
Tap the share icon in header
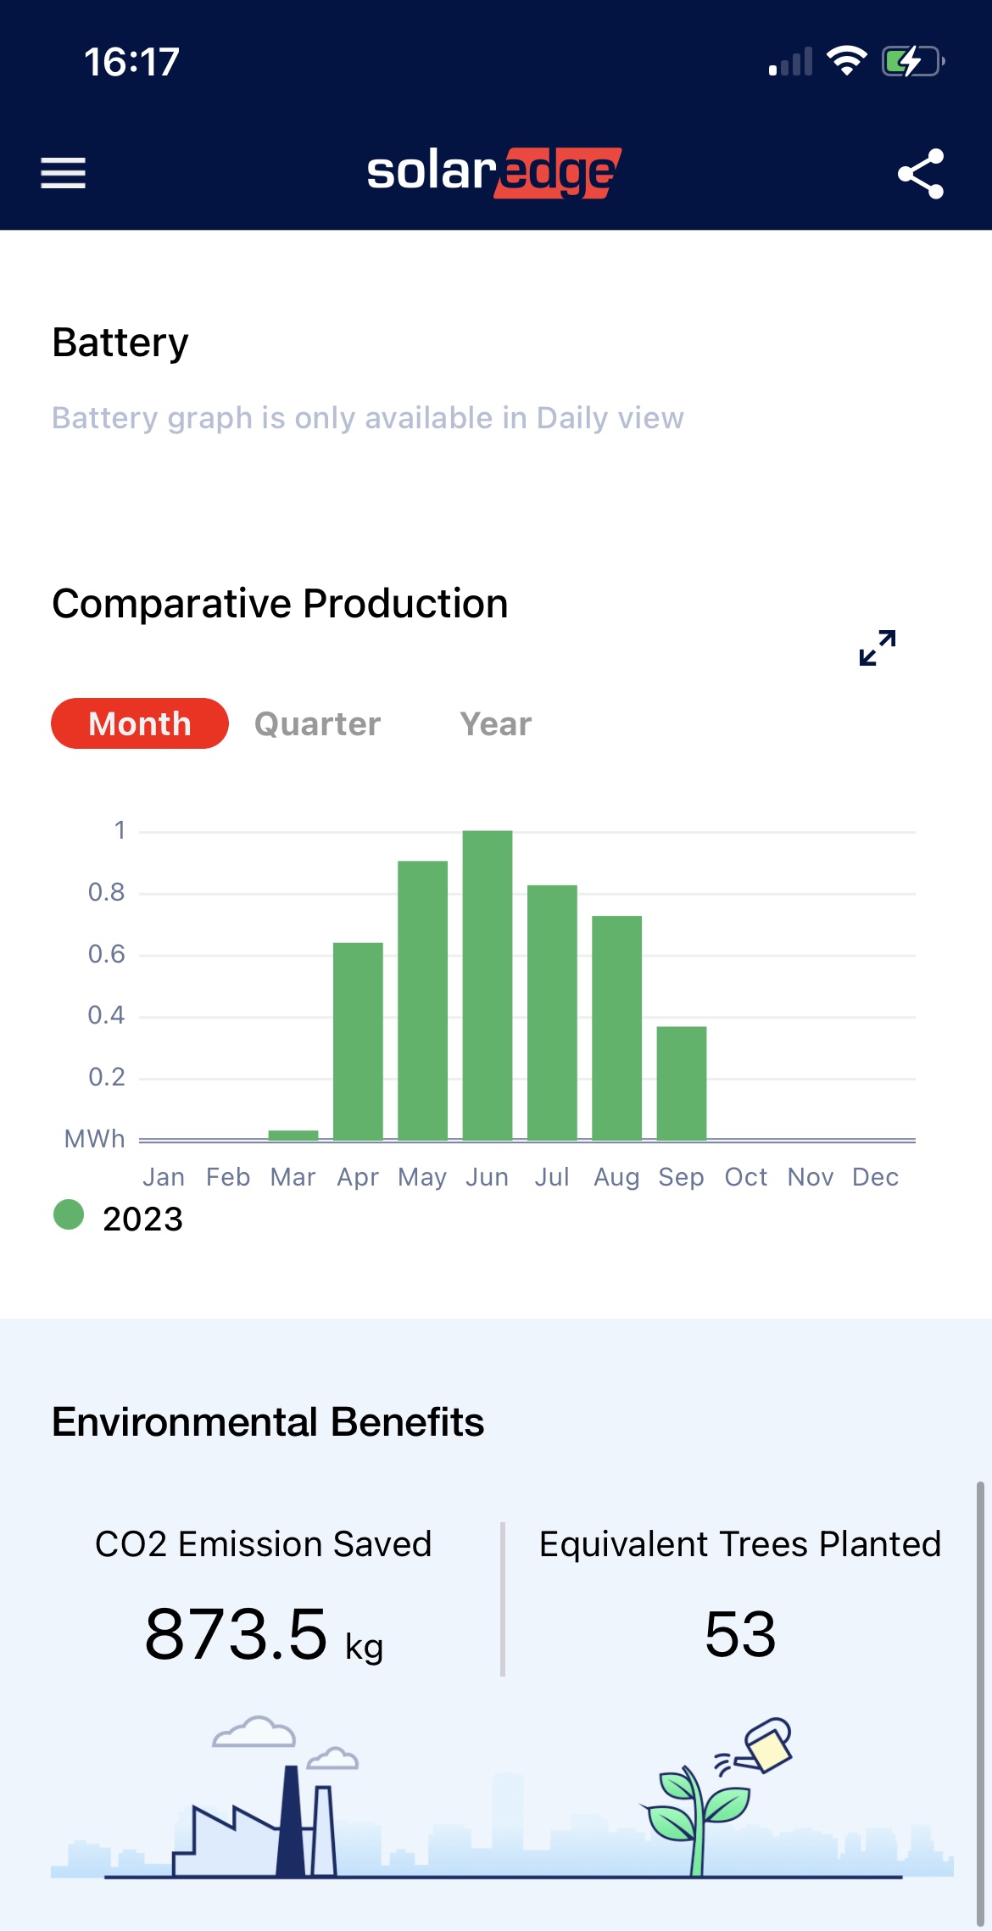(x=920, y=174)
